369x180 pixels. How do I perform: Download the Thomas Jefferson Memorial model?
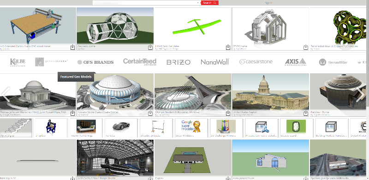point(73,114)
